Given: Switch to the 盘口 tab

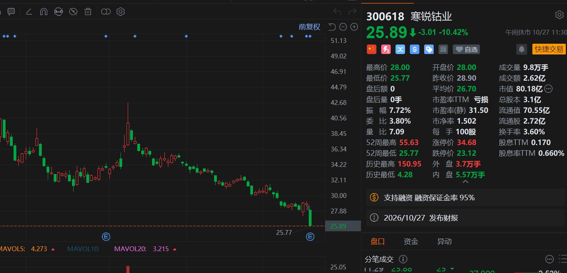Looking at the screenshot, I should [x=378, y=241].
